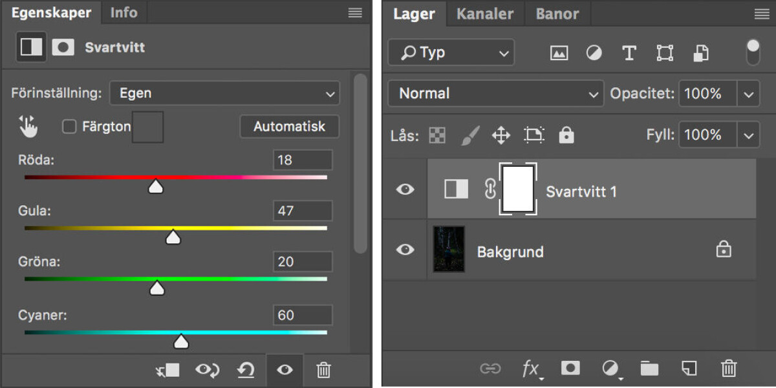Lock all padlock icon in Lås row
Screen dimensions: 776x388
coord(566,135)
